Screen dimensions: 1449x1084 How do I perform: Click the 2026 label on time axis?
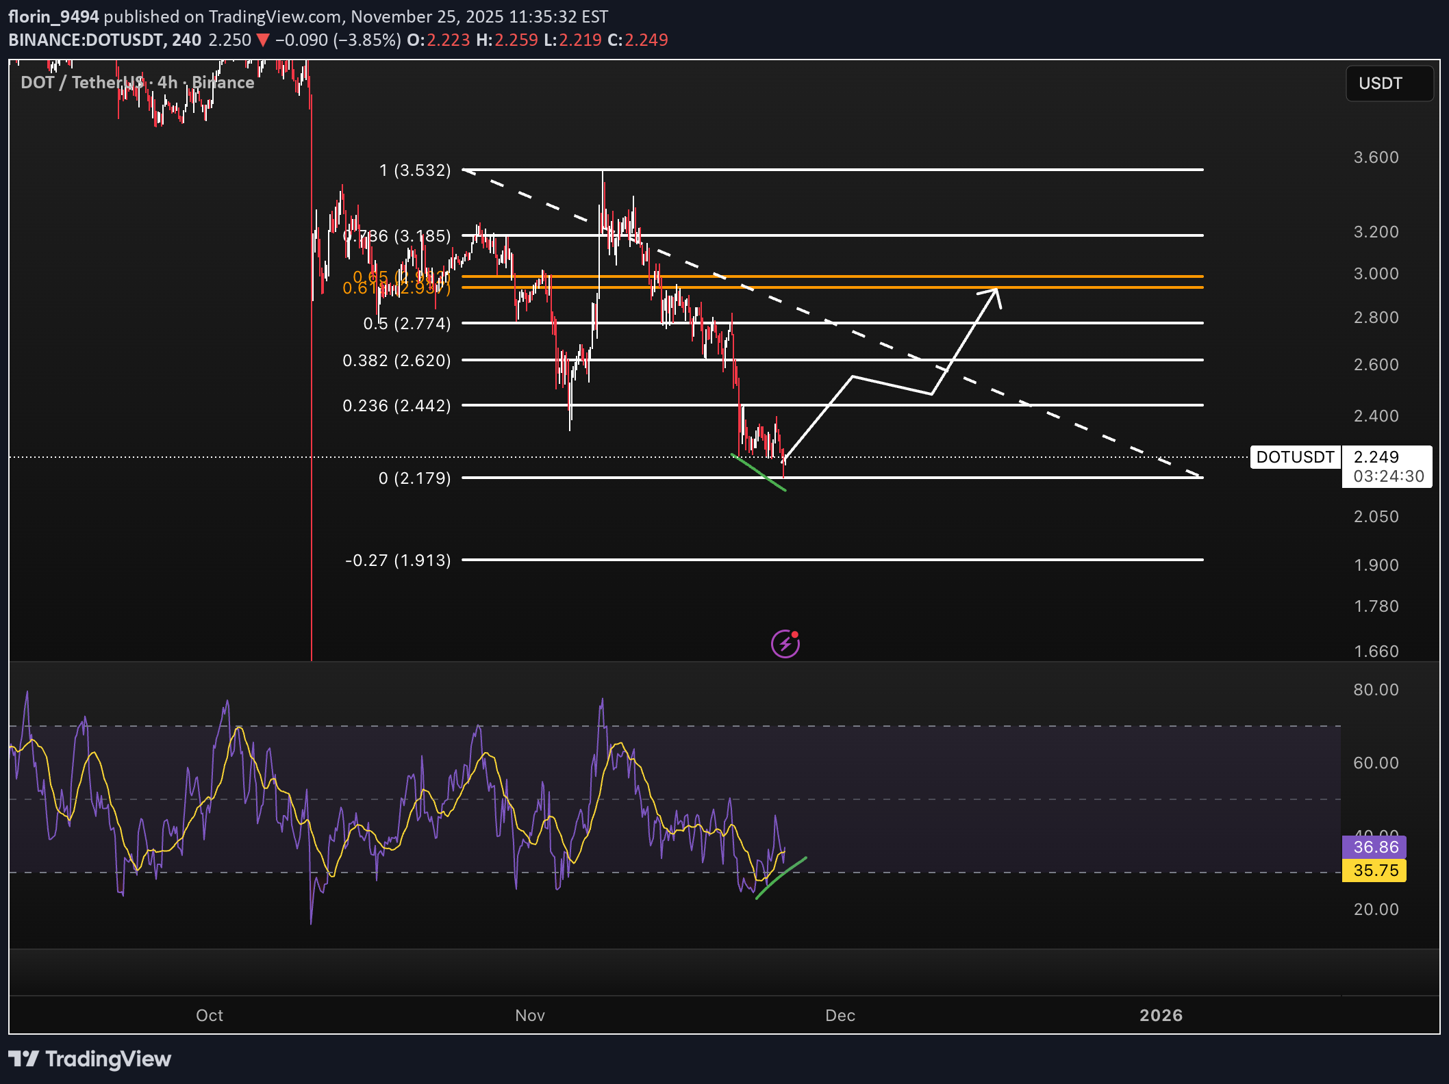click(1161, 1015)
